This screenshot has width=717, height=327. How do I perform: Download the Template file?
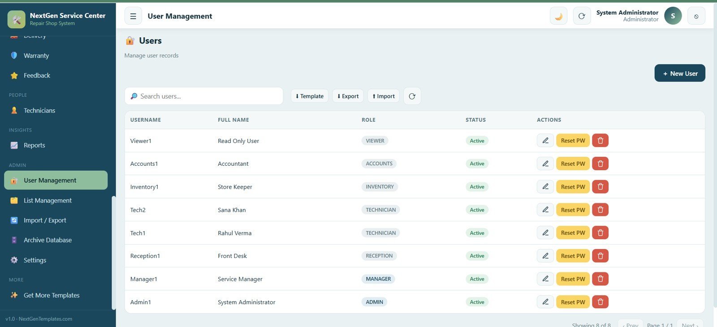point(309,96)
